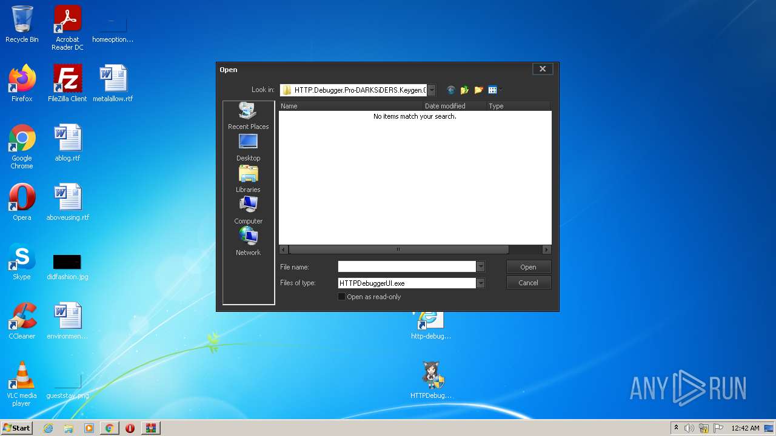Open Internet Explorer from taskbar
The width and height of the screenshot is (776, 436).
48,428
